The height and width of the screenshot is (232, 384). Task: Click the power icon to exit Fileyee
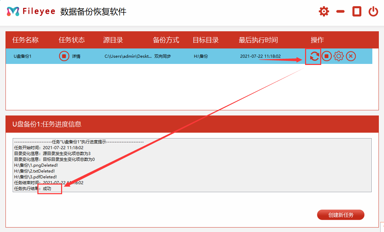pyautogui.click(x=373, y=11)
